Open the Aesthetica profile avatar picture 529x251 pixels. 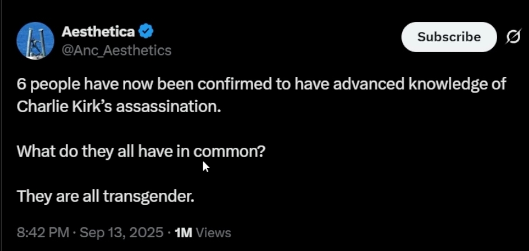pyautogui.click(x=35, y=41)
